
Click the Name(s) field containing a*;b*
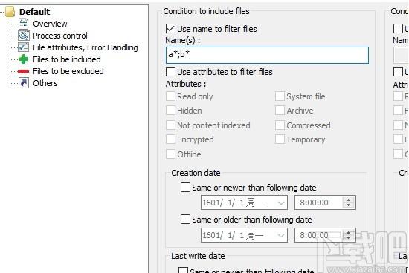(267, 55)
